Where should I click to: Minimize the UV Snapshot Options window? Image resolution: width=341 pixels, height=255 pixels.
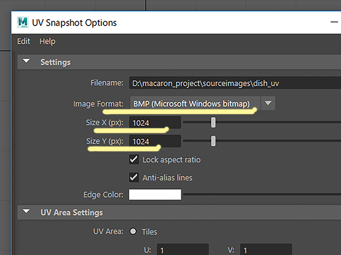pos(334,22)
